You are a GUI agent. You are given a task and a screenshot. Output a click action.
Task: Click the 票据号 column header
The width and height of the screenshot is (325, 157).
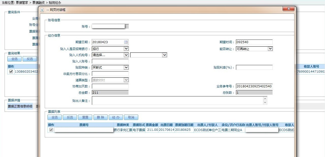84,125
